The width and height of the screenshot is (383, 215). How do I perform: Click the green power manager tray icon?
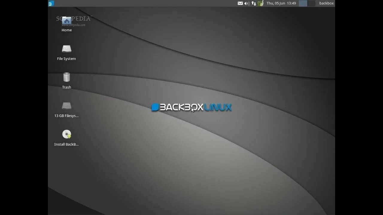tap(261, 3)
